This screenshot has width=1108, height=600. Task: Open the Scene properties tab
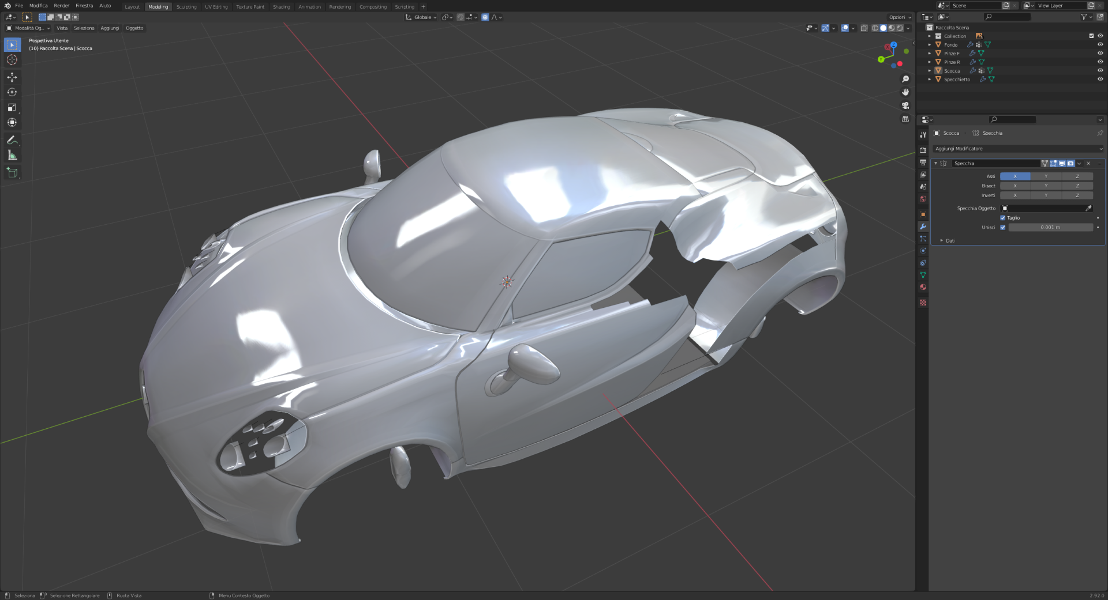tap(923, 187)
